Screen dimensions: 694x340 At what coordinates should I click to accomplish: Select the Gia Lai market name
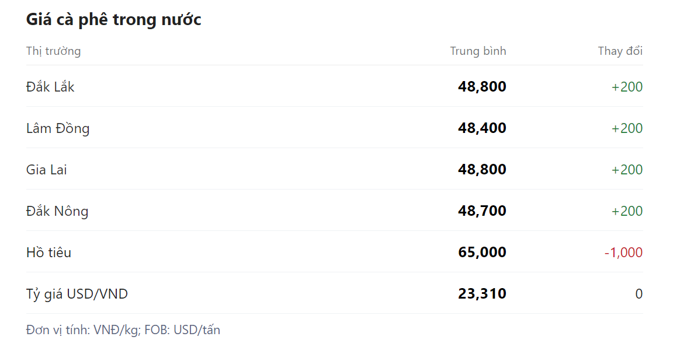tap(47, 170)
